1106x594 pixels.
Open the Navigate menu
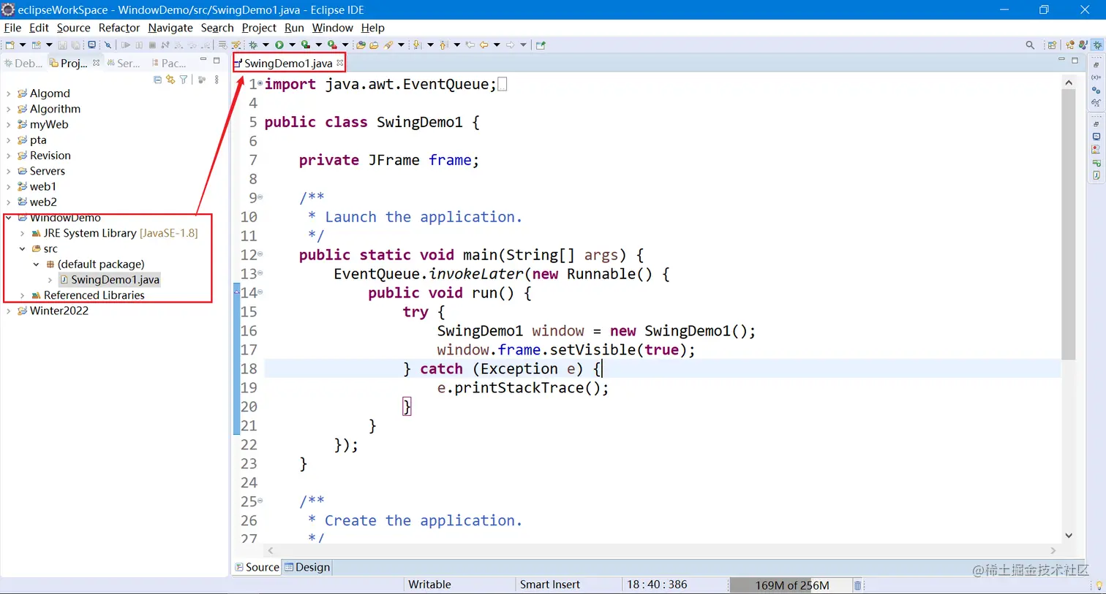click(170, 28)
